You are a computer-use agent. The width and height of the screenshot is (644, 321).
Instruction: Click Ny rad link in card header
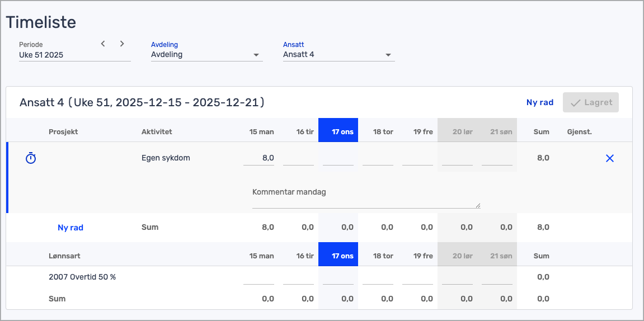coord(539,102)
